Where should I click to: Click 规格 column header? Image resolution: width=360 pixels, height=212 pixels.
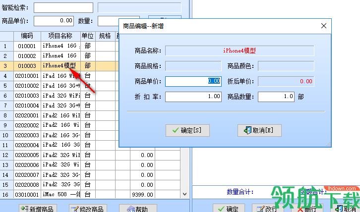coord(105,36)
